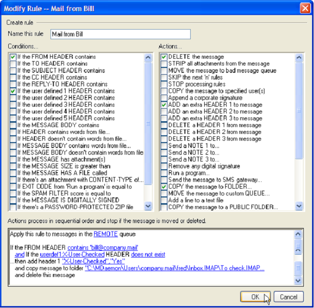Click the Conditions list scroll-up arrow

148,58
